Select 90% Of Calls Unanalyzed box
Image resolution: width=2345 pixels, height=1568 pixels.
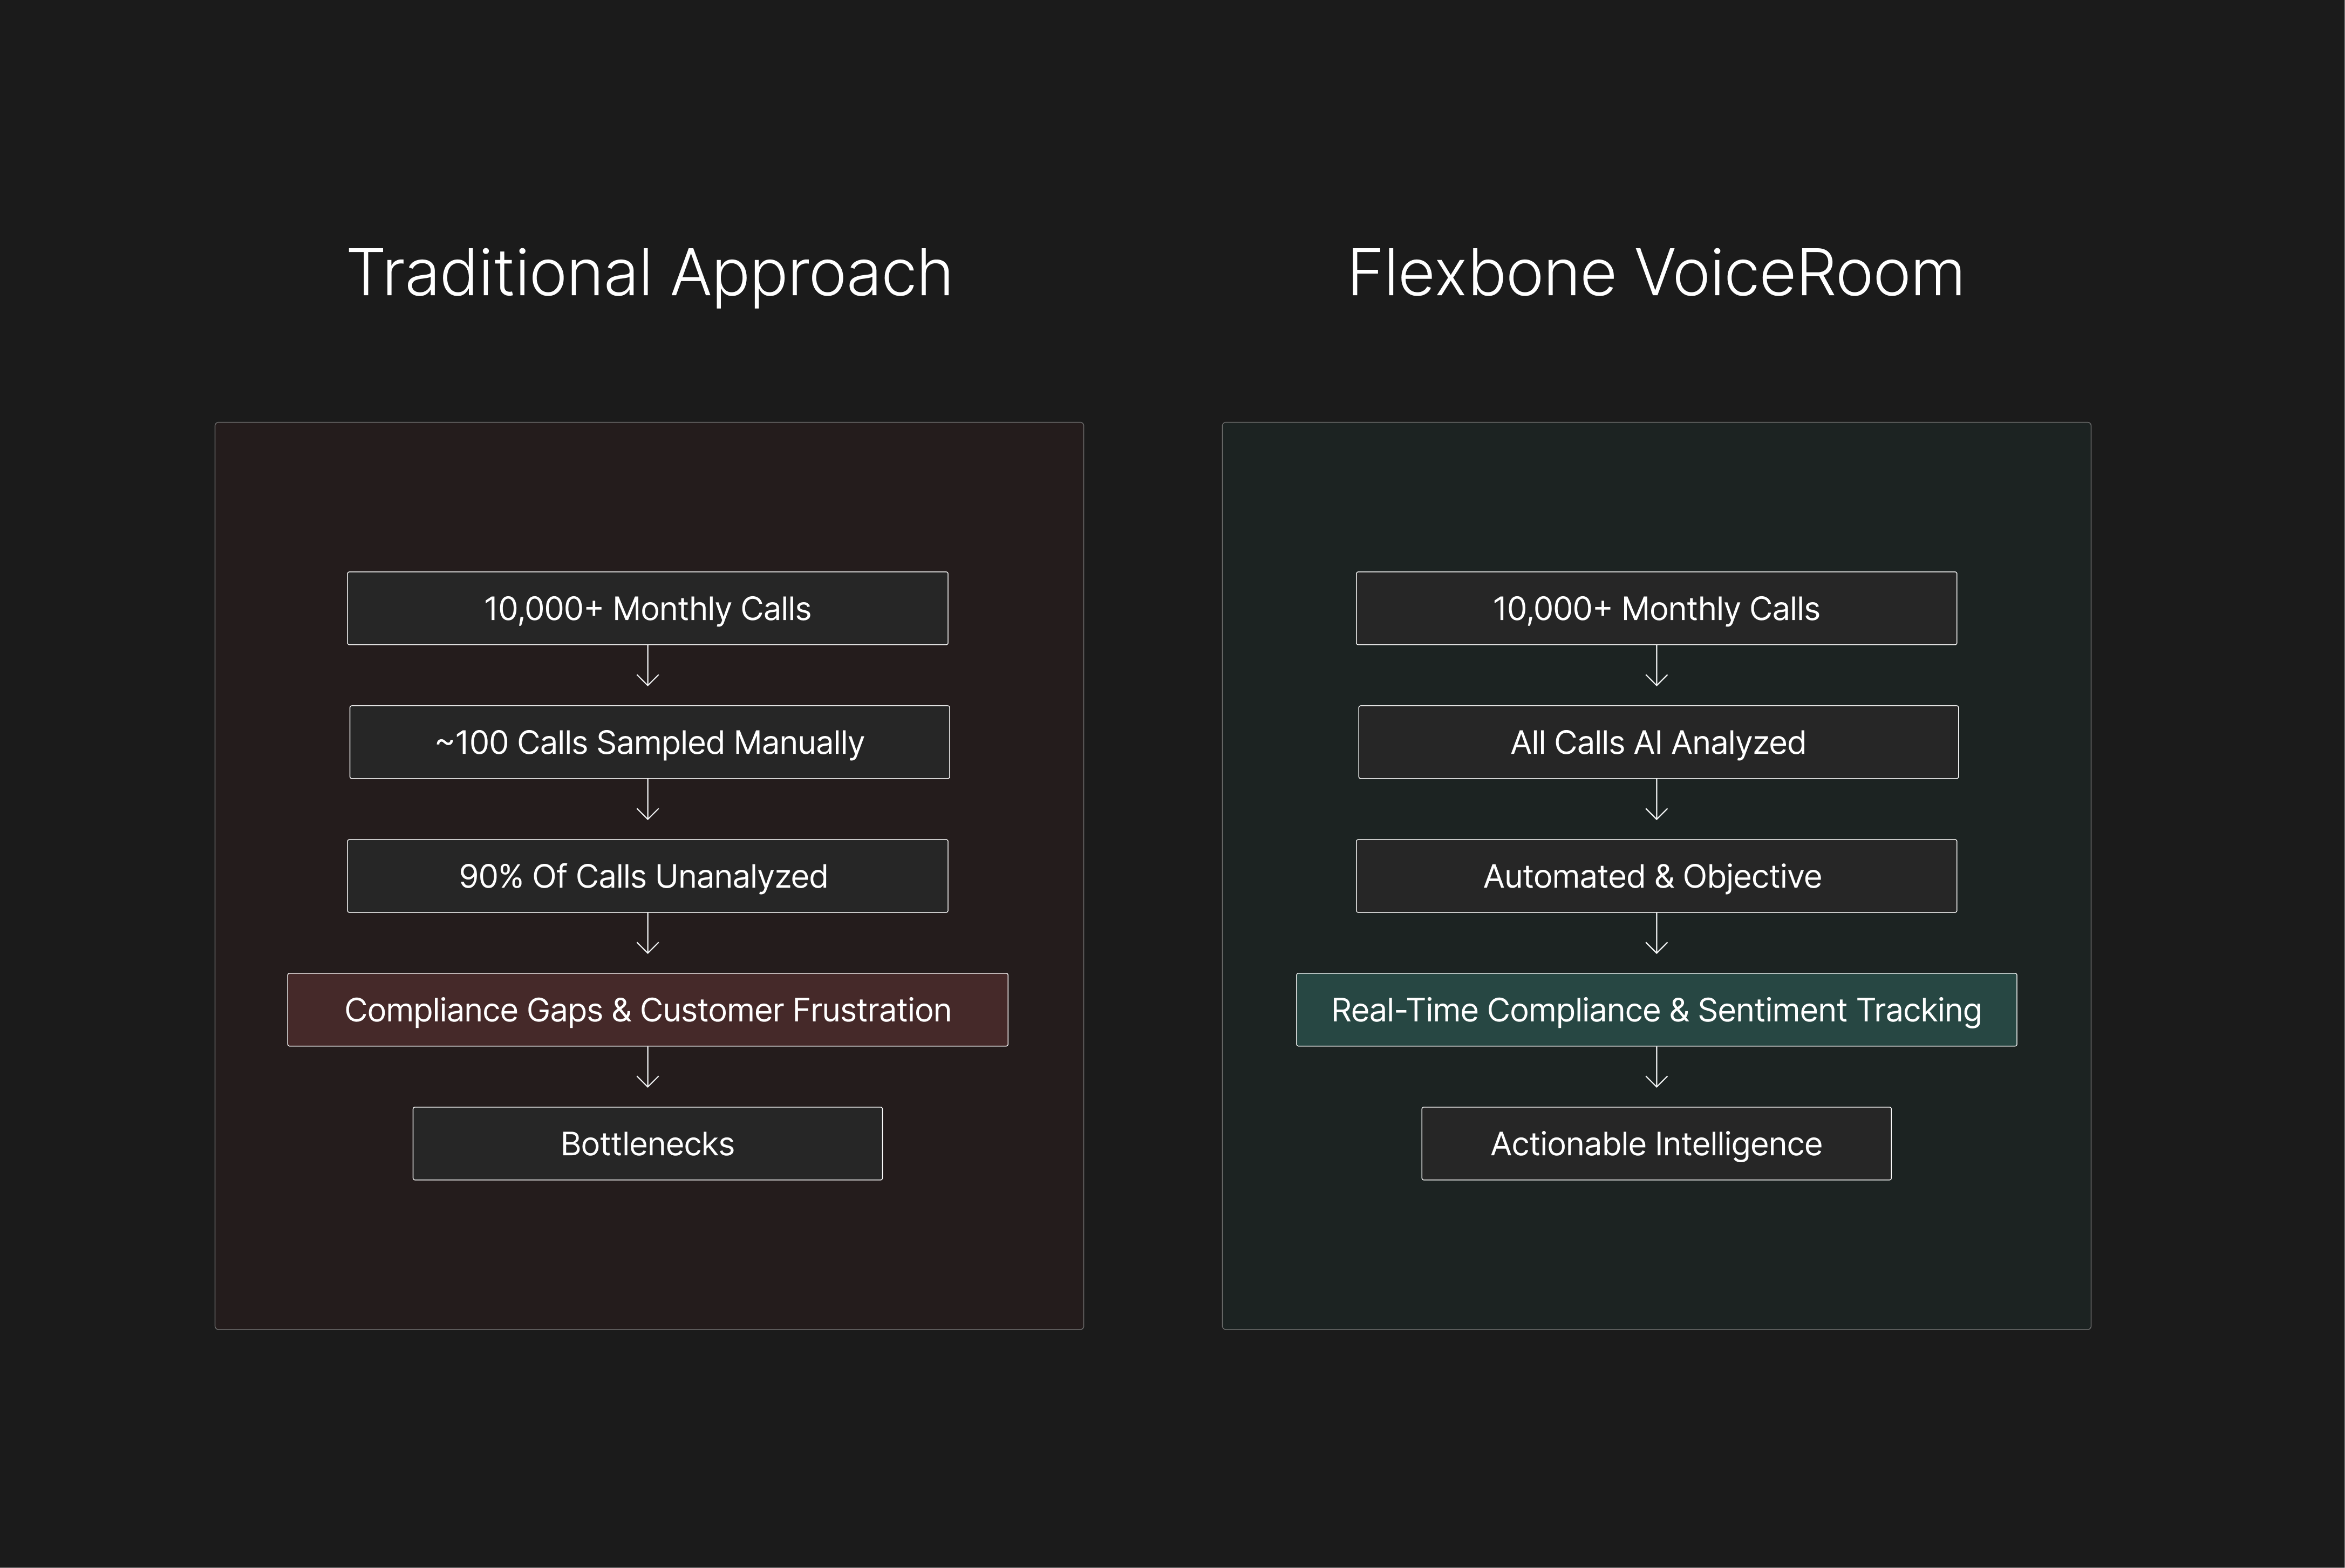pos(647,876)
